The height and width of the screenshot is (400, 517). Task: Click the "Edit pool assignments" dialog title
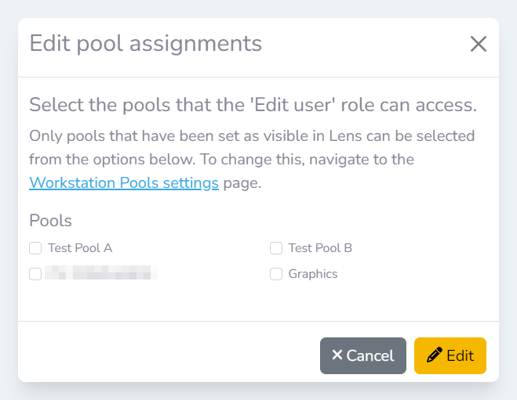(146, 43)
